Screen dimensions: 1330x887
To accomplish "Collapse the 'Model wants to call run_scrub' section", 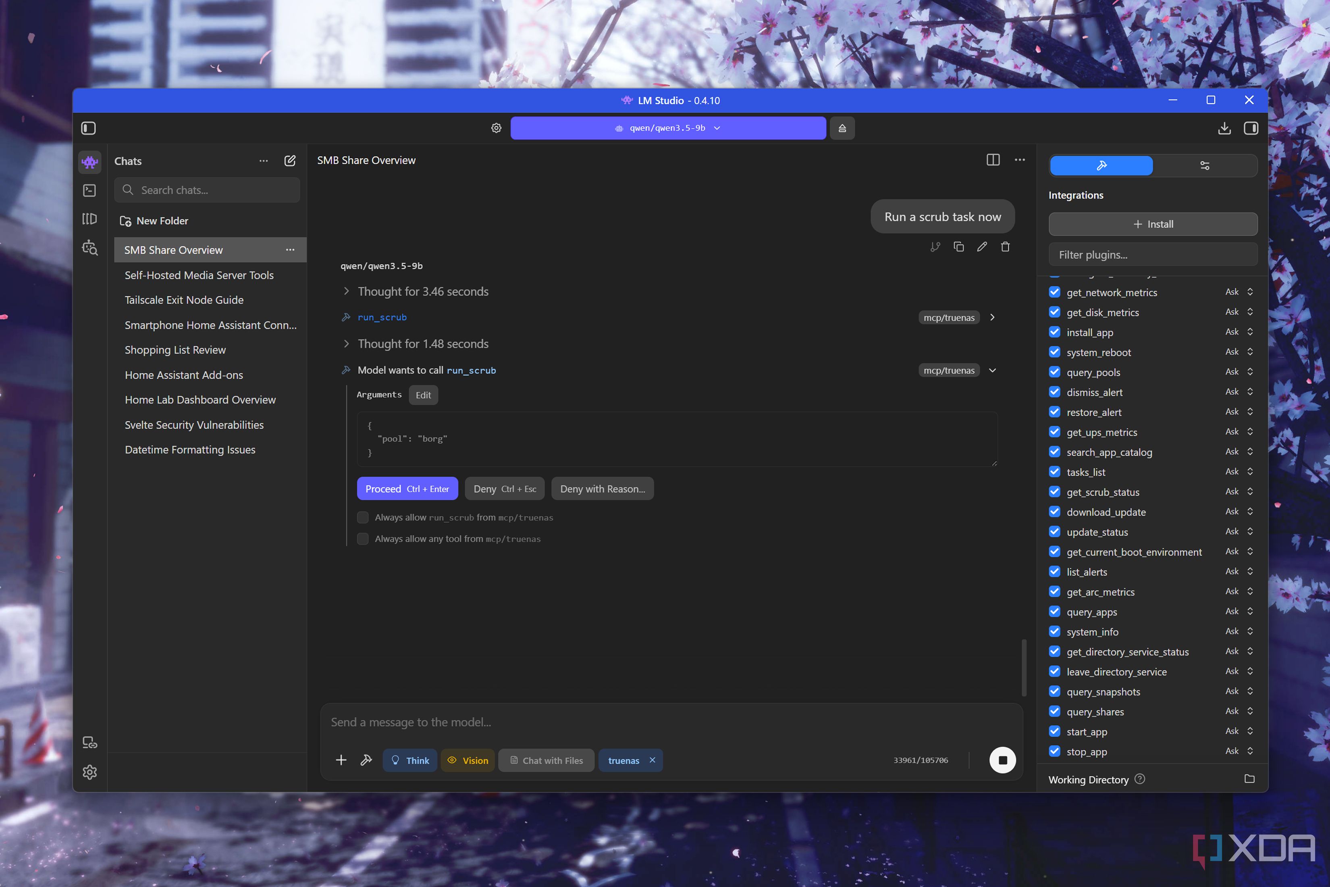I will [x=992, y=371].
